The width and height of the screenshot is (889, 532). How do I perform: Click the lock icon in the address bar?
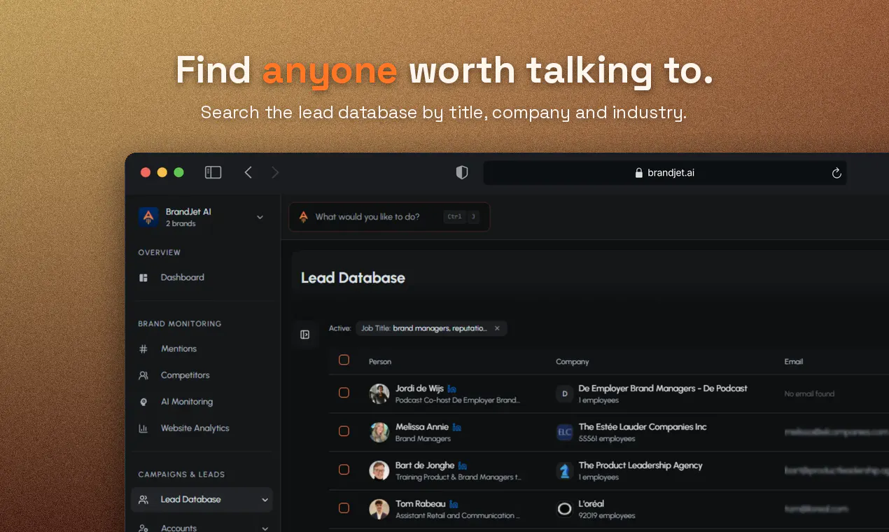point(638,173)
